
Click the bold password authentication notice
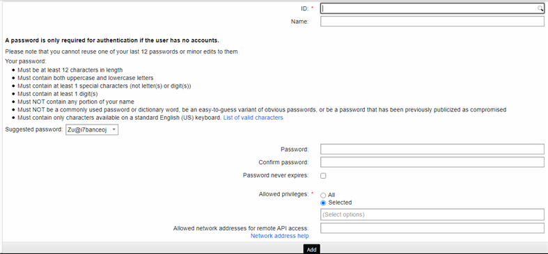[112, 40]
